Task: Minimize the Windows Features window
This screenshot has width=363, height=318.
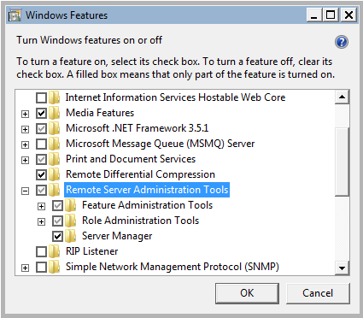Action: (314, 15)
